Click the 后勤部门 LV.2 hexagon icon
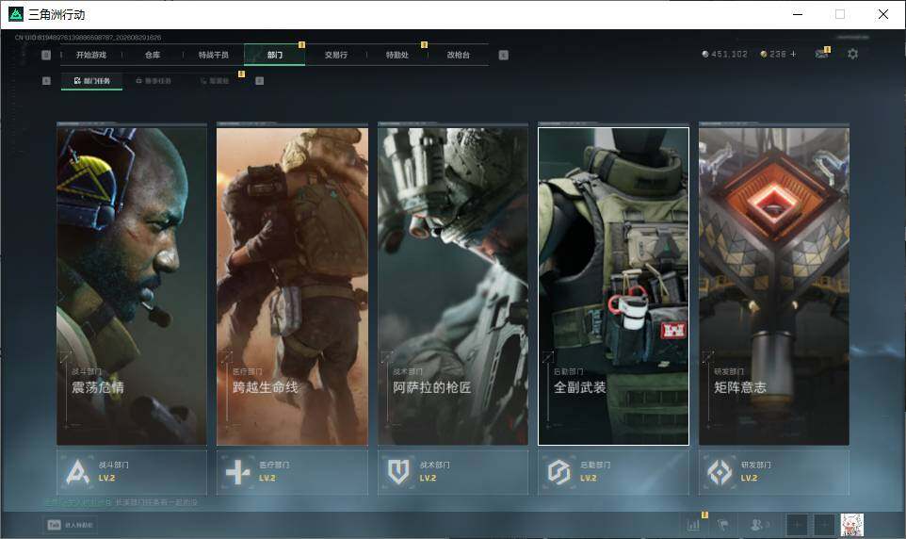This screenshot has width=906, height=539. [558, 472]
